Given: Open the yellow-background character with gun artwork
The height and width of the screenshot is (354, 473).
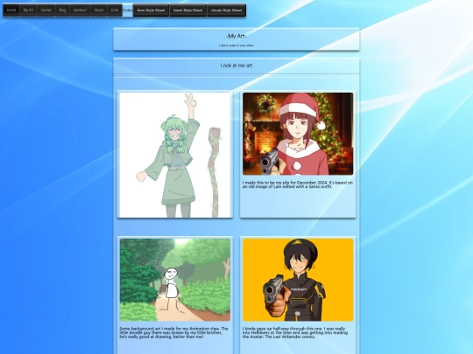Looking at the screenshot, I should pos(298,280).
